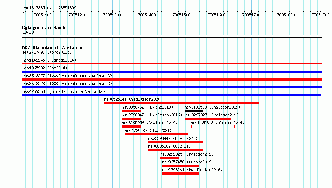The image size is (332, 188).
Task: Select the esv3643277 (1000GenomesConsortiumPhase3) label
Action: 67,76
